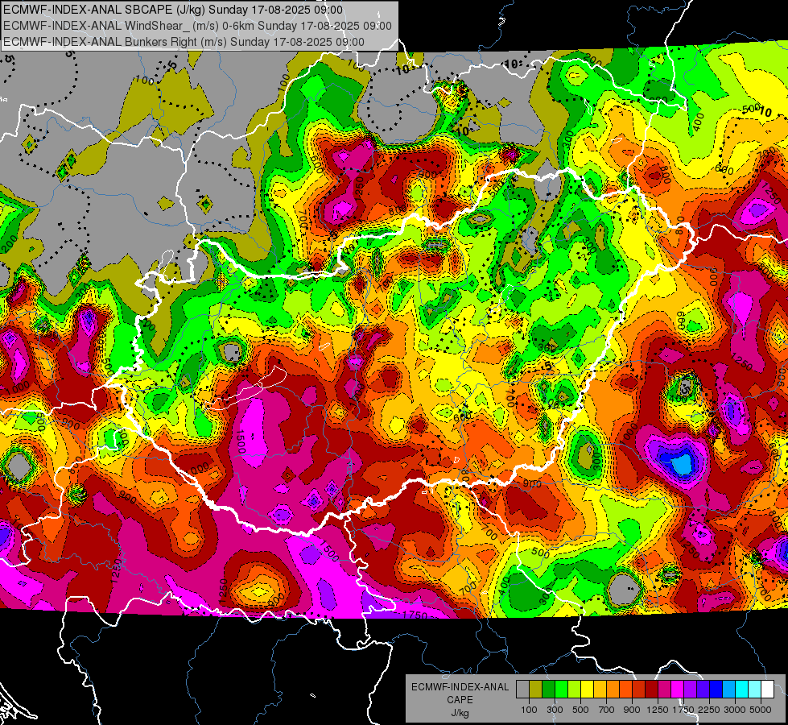The image size is (788, 725).
Task: Click the J/kg unit in the legend
Action: 460,713
